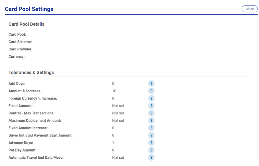The height and width of the screenshot is (166, 259).
Task: Click help icon for Fixed Amount Increase
Action: click(151, 128)
